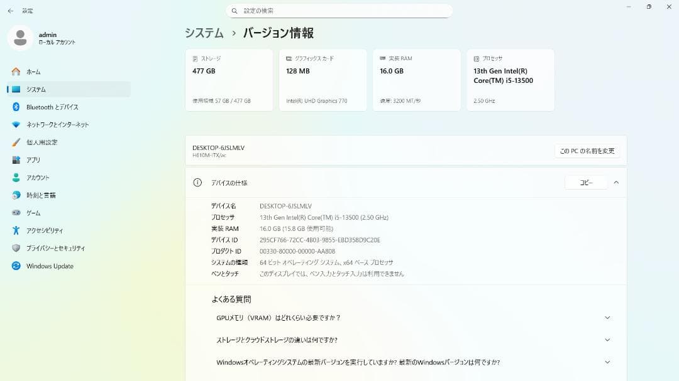Click the コピー button for device specs
Screen dimensions: 679x381
click(x=585, y=182)
